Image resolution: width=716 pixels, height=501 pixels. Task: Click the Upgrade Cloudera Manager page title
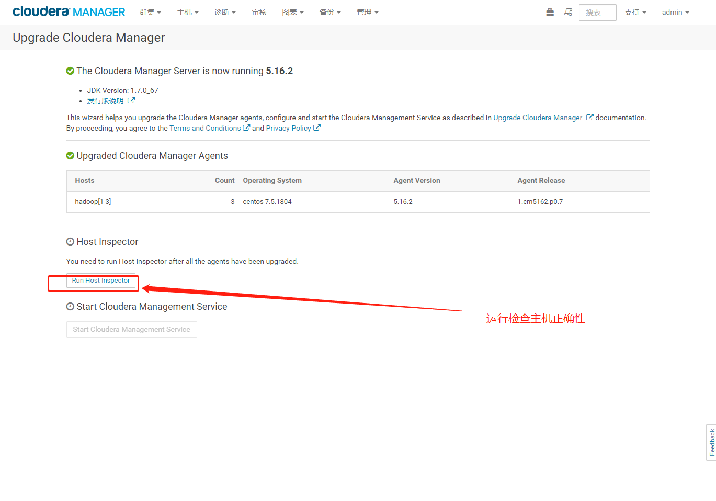(x=89, y=38)
